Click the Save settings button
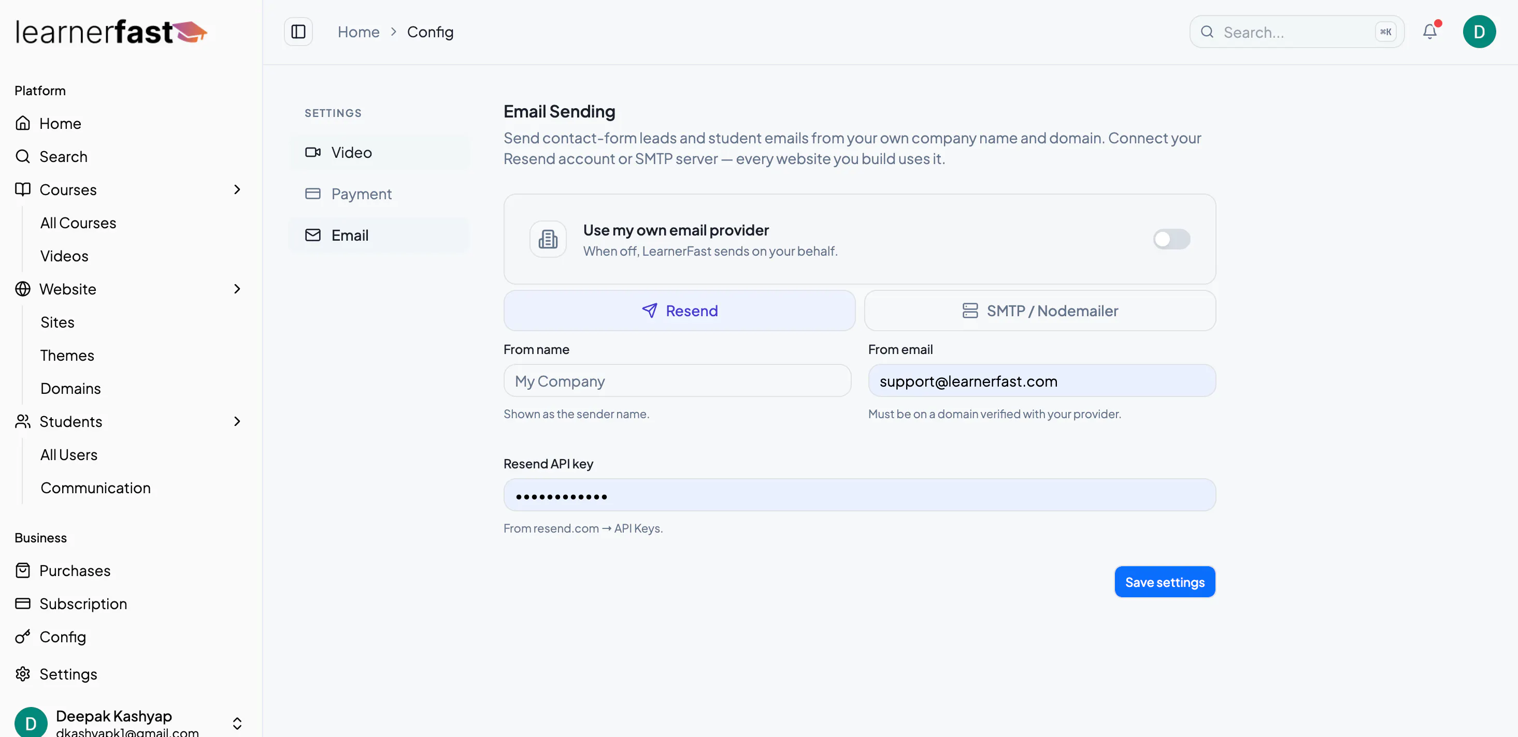The image size is (1518, 737). [1165, 582]
